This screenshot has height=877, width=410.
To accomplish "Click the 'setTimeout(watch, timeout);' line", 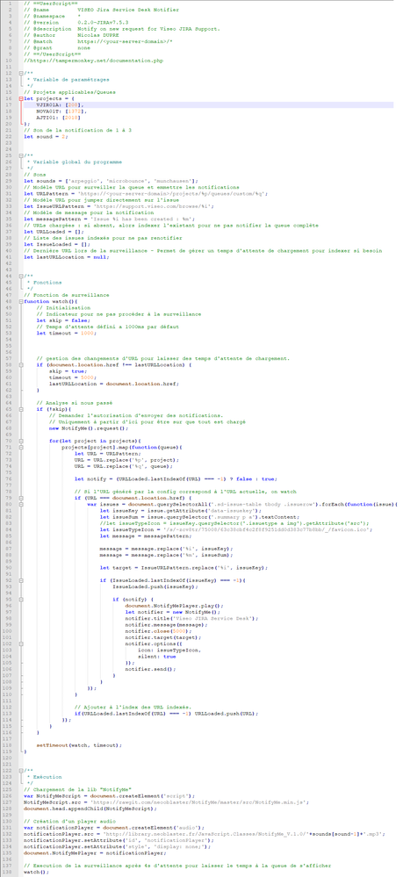I will [79, 745].
